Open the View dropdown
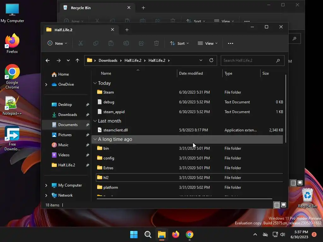 click(208, 43)
